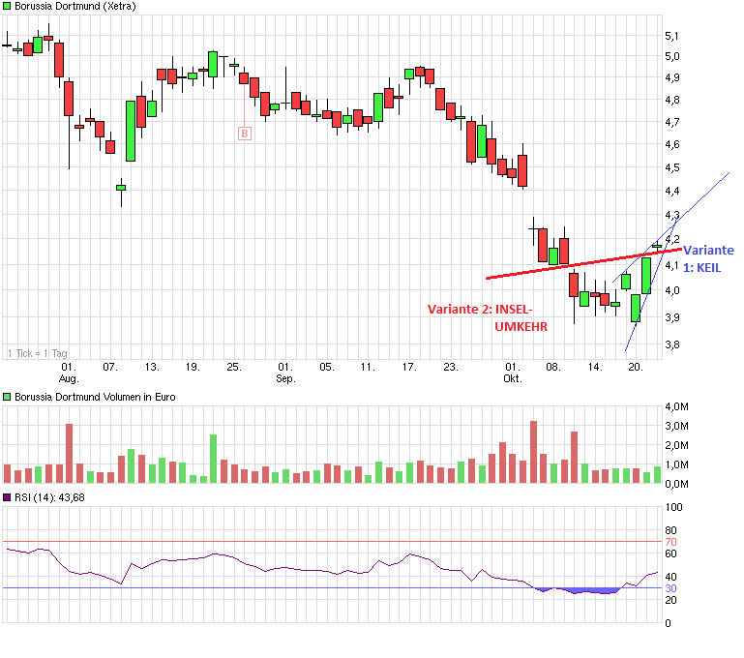Click the red Insel-Umkehr trend line
Image resolution: width=744 pixels, height=658 pixels.
583,263
